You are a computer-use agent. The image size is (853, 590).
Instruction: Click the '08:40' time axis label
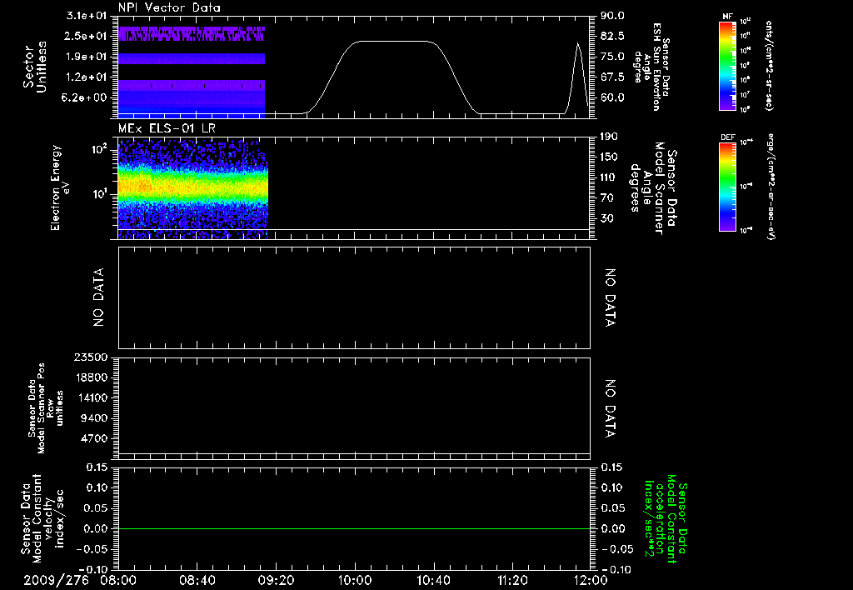(x=197, y=580)
